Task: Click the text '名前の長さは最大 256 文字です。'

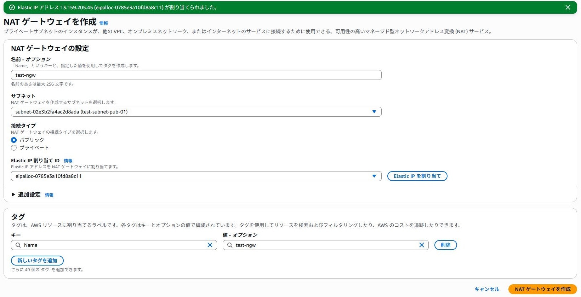Action: (42, 84)
